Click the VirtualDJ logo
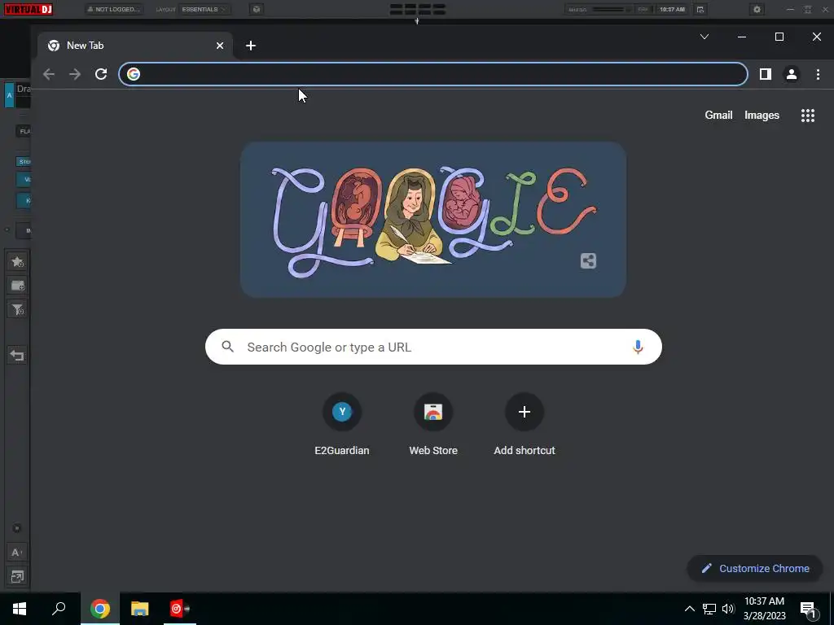Screen dimensions: 834x625 click(29, 9)
